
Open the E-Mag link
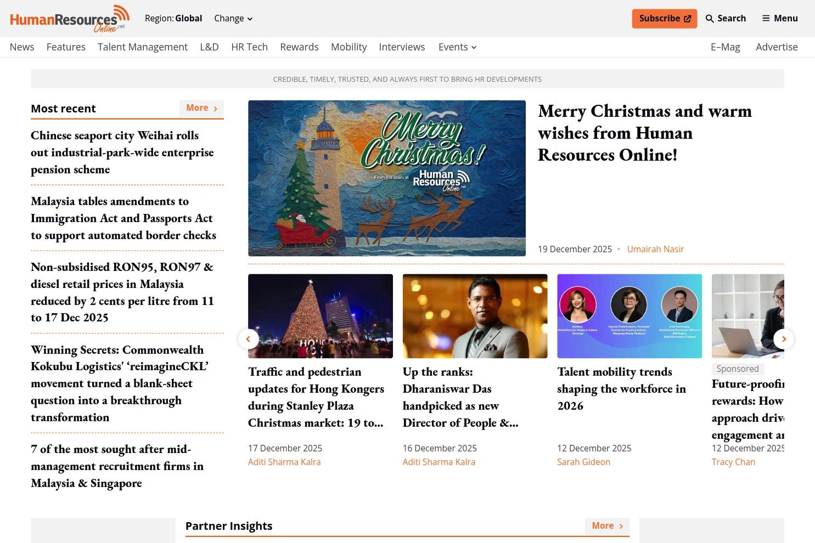point(725,47)
